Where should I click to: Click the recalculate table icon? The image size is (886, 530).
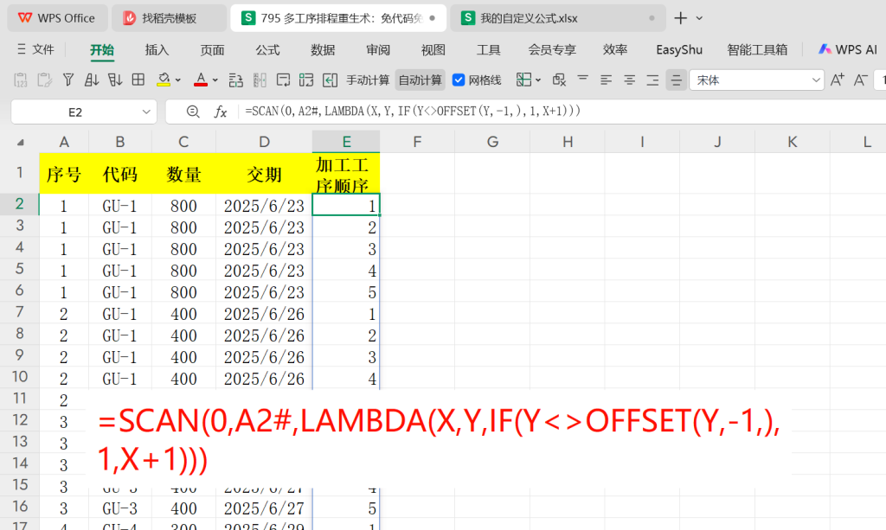pyautogui.click(x=306, y=80)
